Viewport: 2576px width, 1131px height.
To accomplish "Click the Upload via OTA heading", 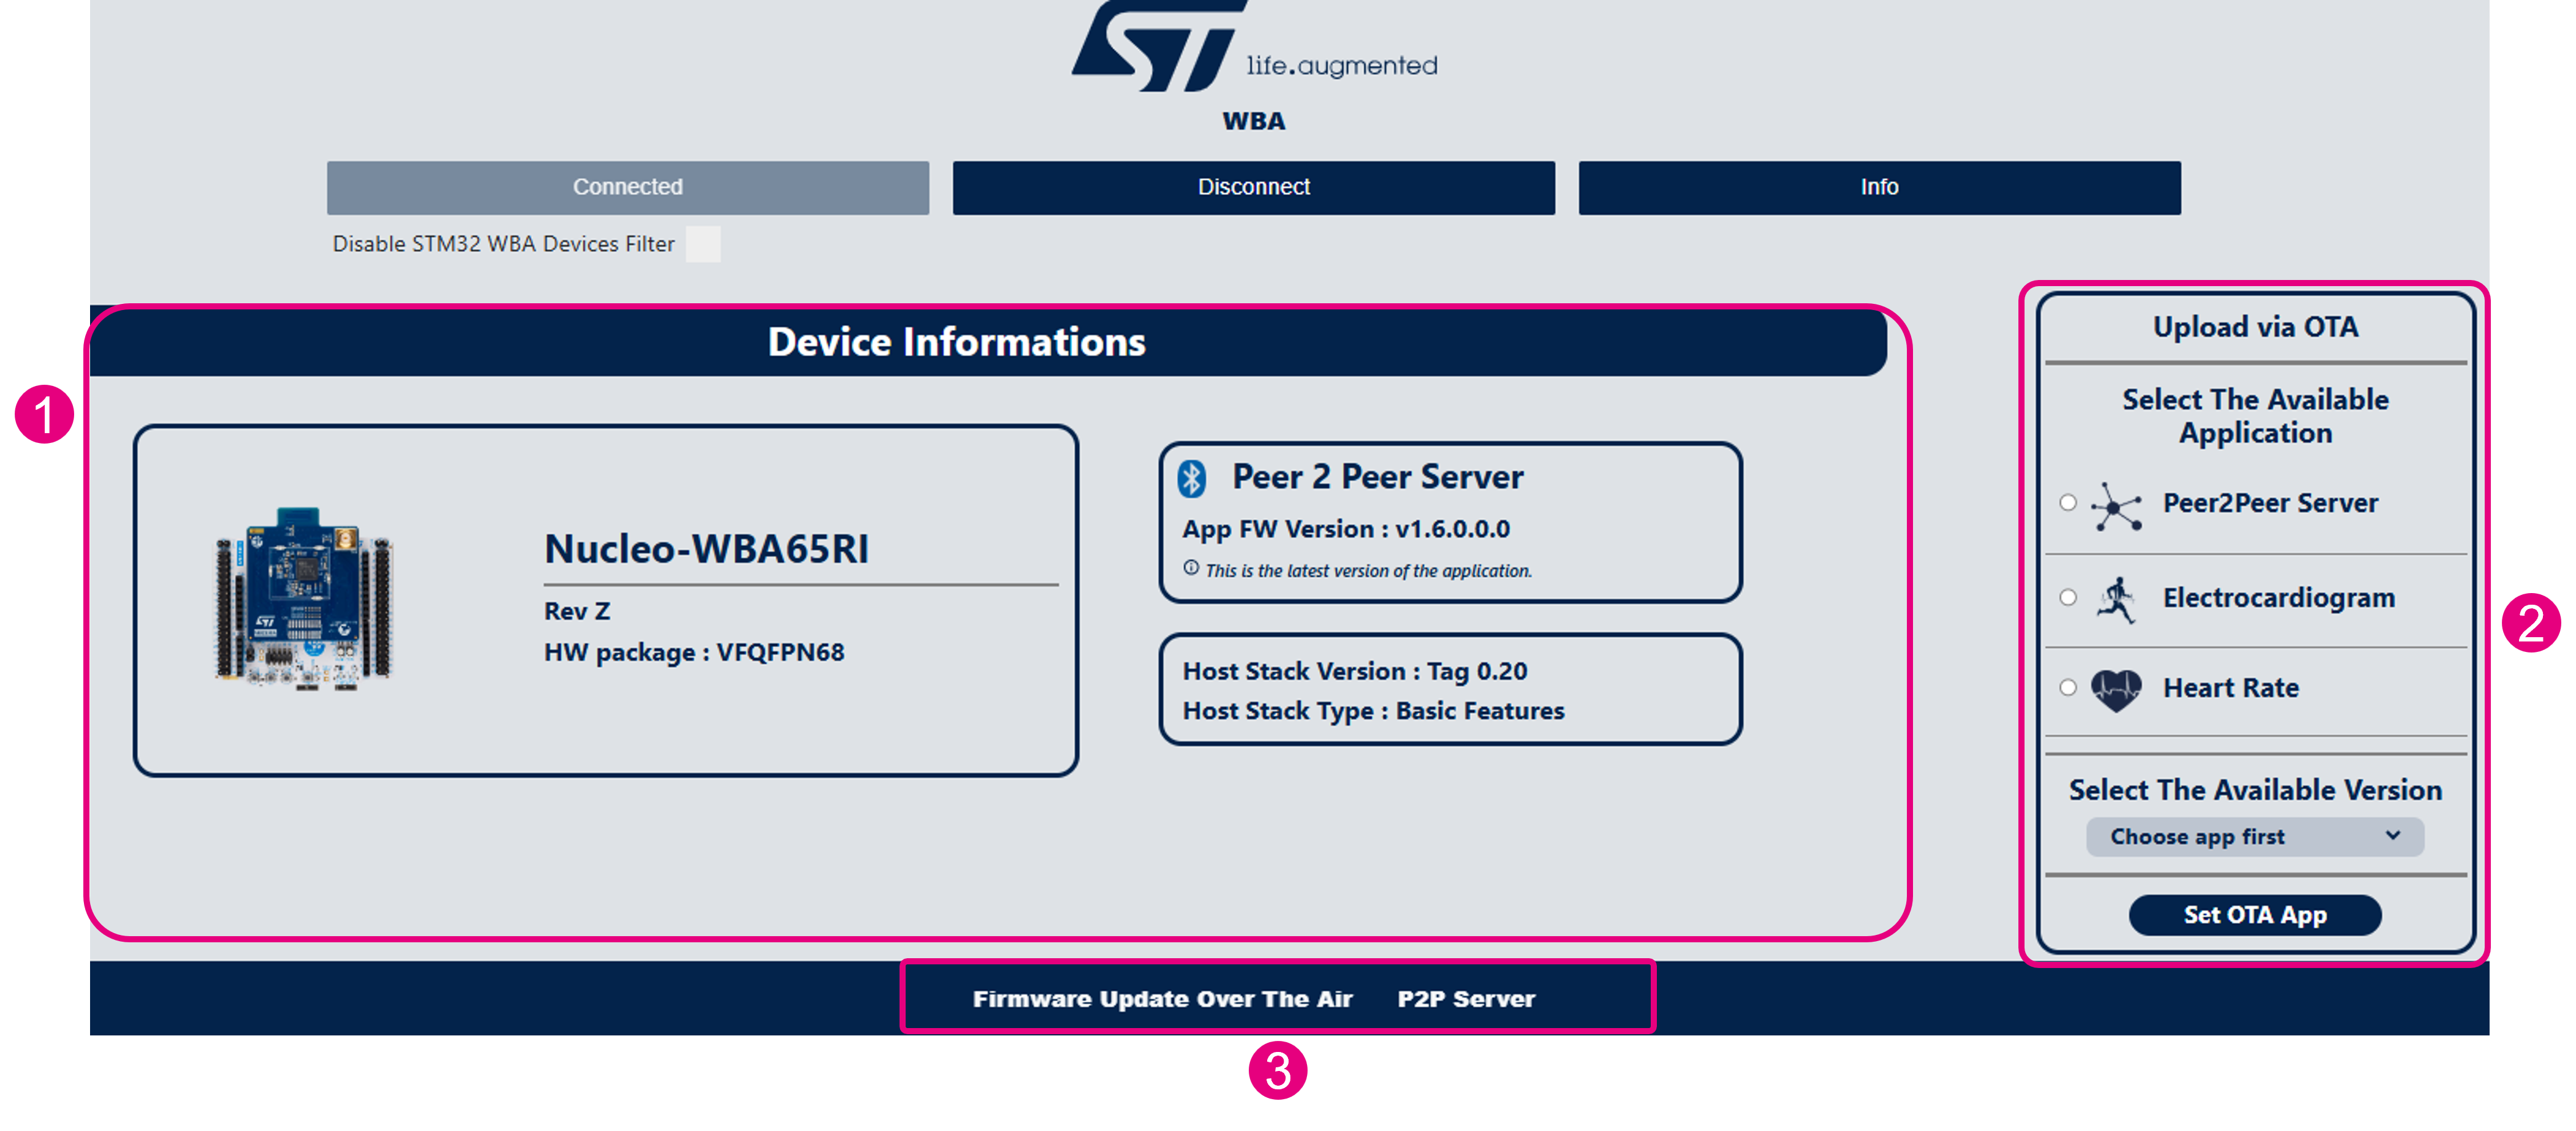I will tap(2255, 327).
